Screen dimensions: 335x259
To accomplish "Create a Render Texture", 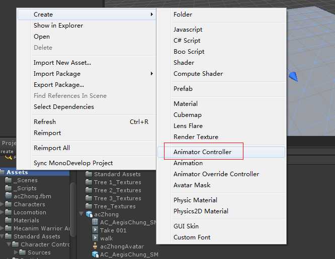I will pyautogui.click(x=196, y=137).
